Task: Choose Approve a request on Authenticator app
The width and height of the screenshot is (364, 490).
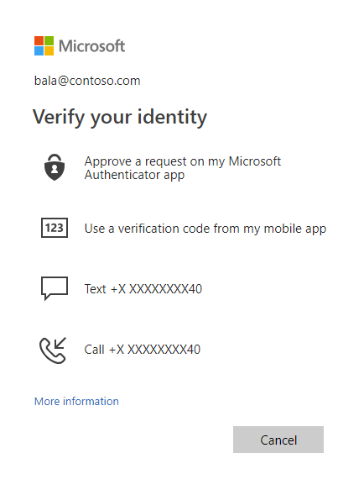Action: [183, 168]
